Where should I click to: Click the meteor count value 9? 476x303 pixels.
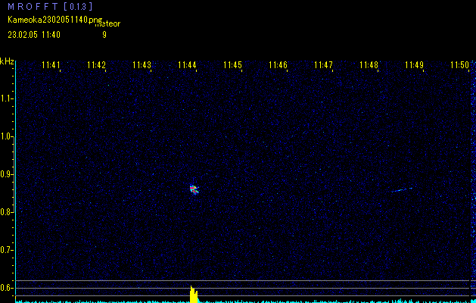(x=104, y=35)
